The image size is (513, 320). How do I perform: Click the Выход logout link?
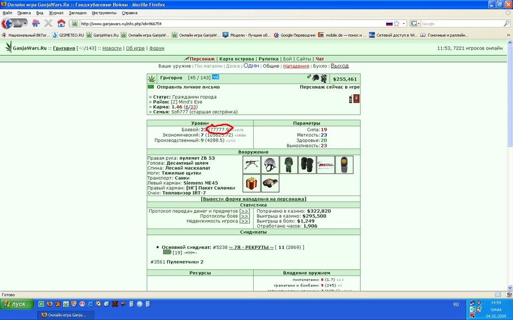pyautogui.click(x=340, y=66)
